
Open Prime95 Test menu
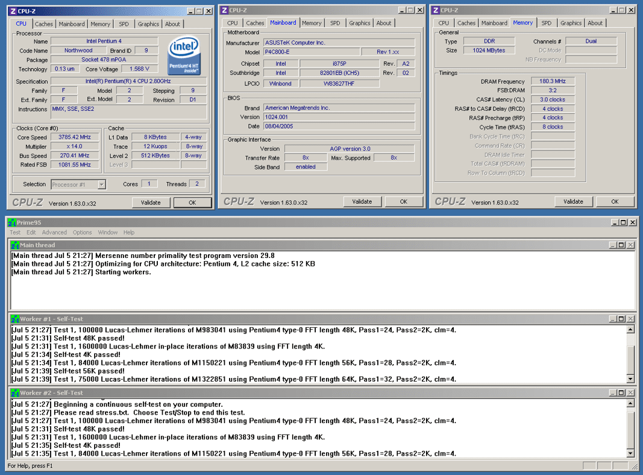click(x=15, y=232)
